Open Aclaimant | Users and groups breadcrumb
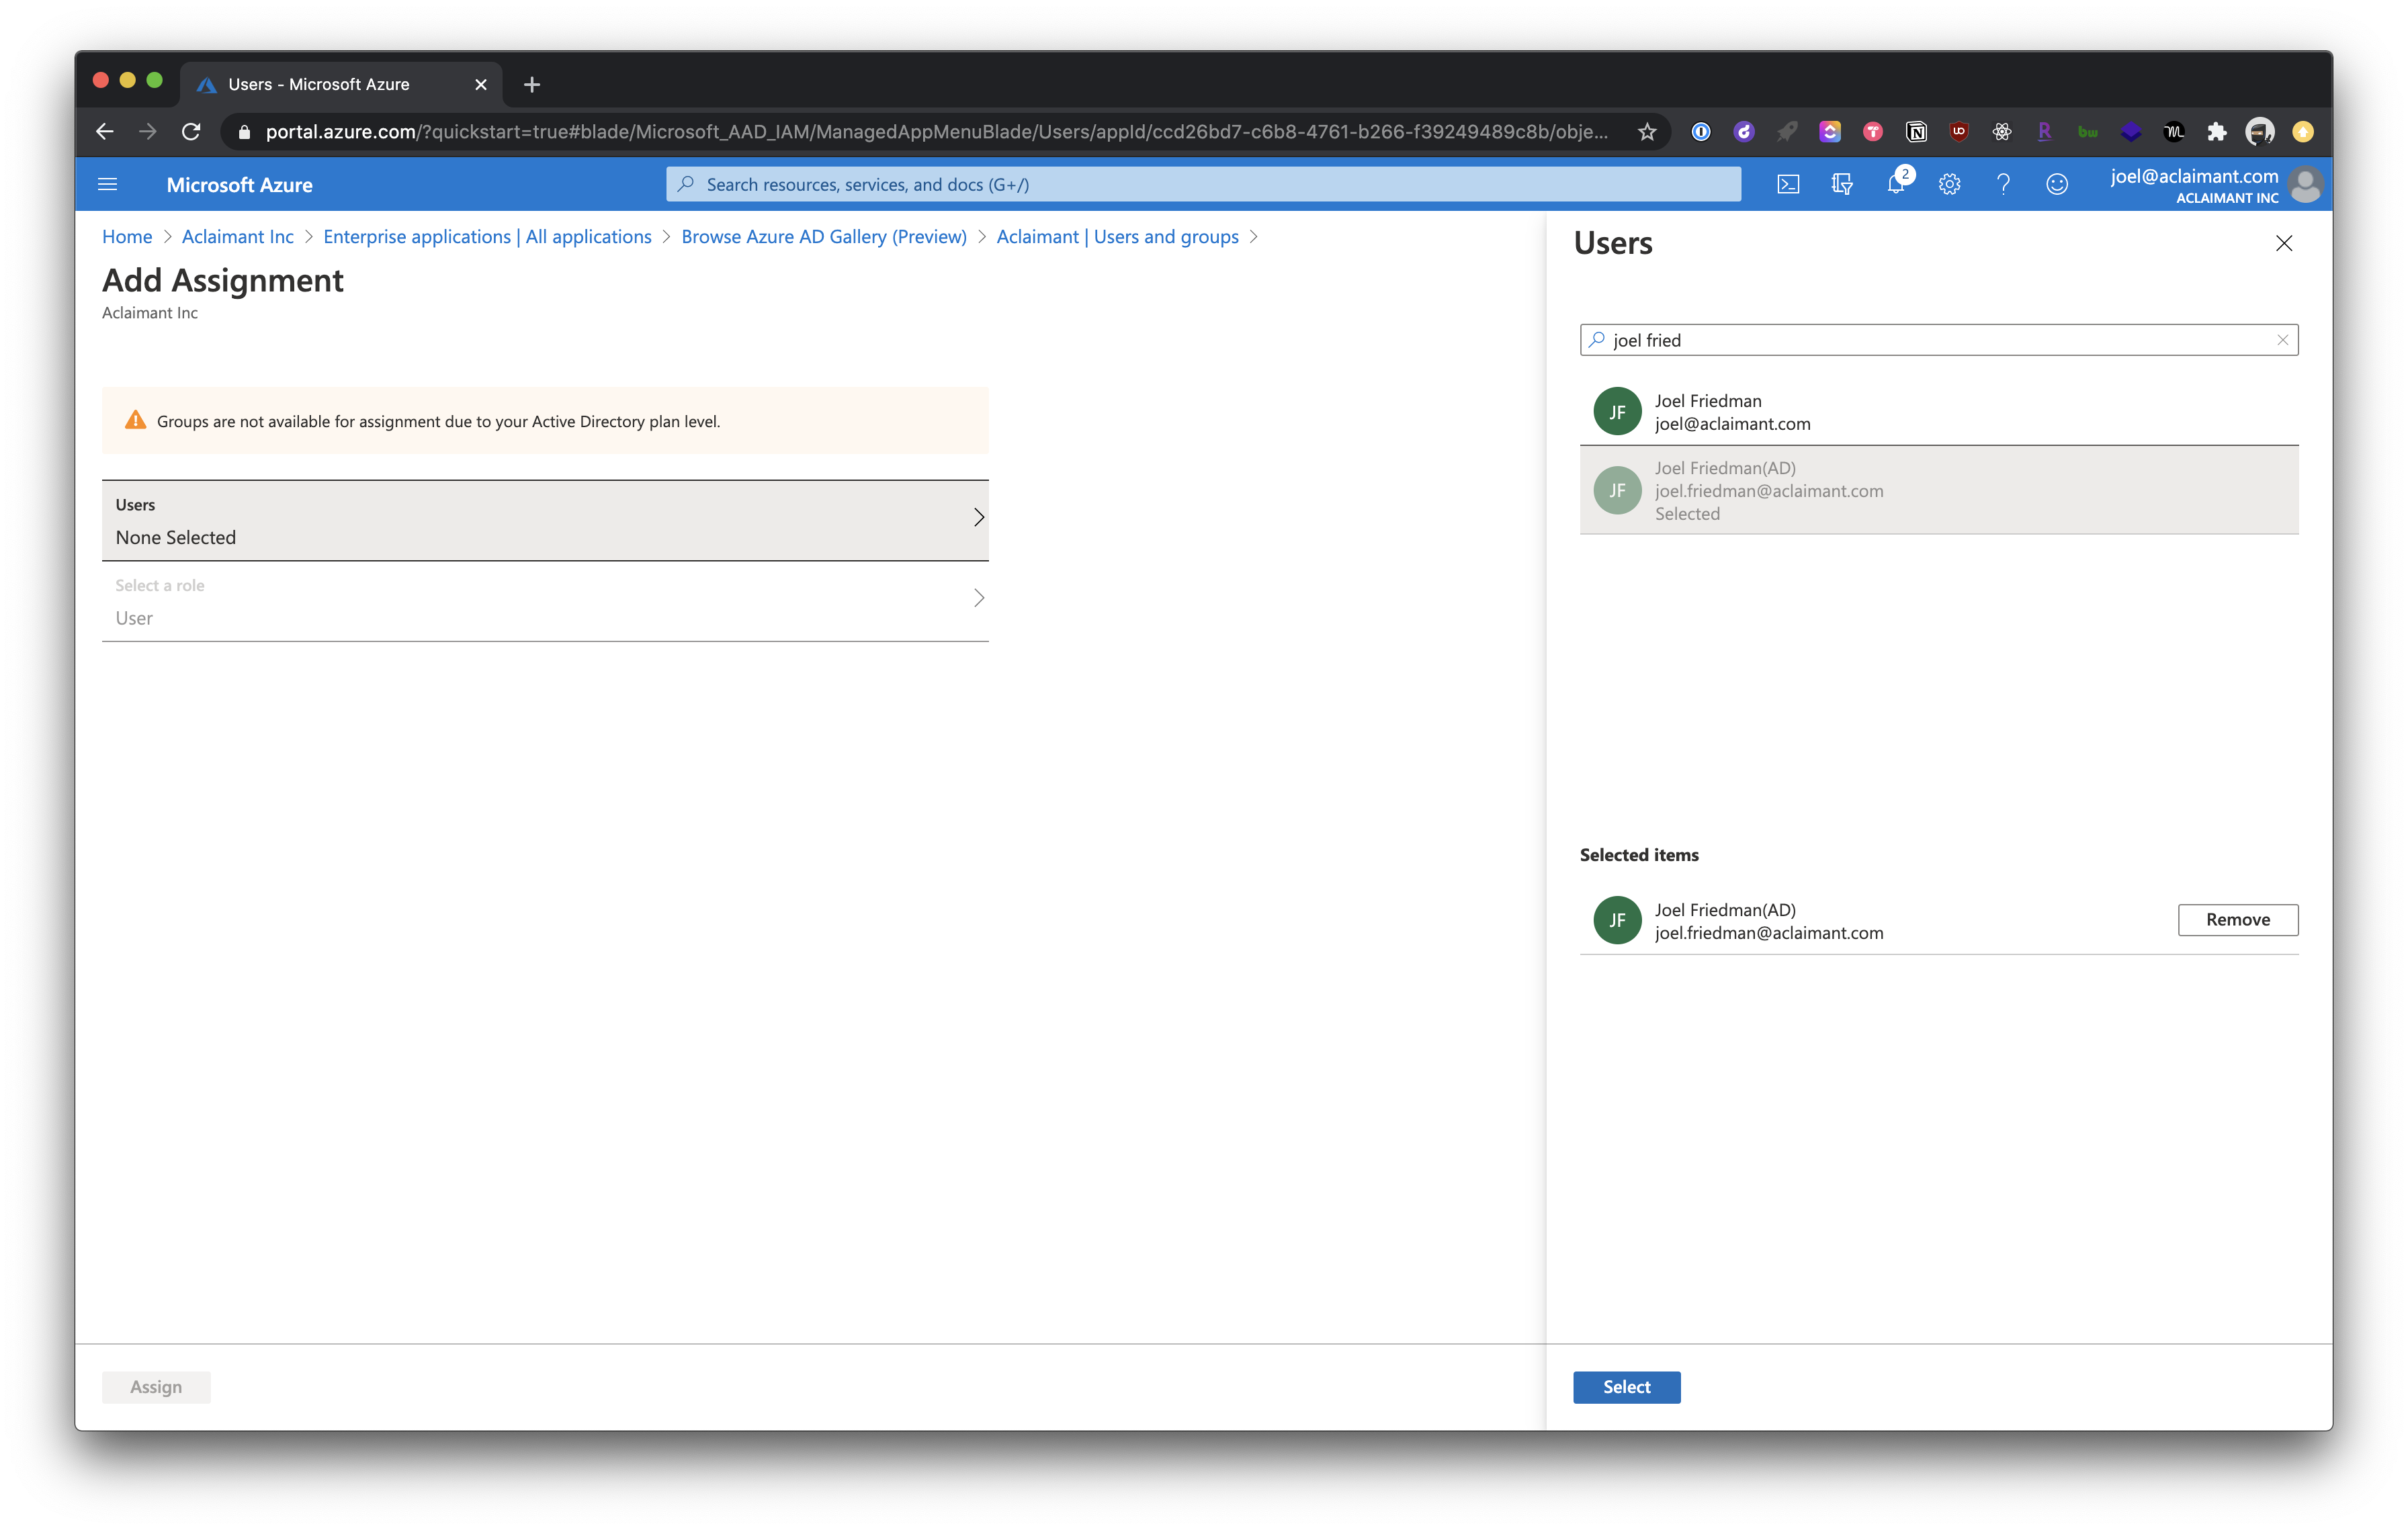Screen dimensions: 2408x1530 tap(1117, 236)
